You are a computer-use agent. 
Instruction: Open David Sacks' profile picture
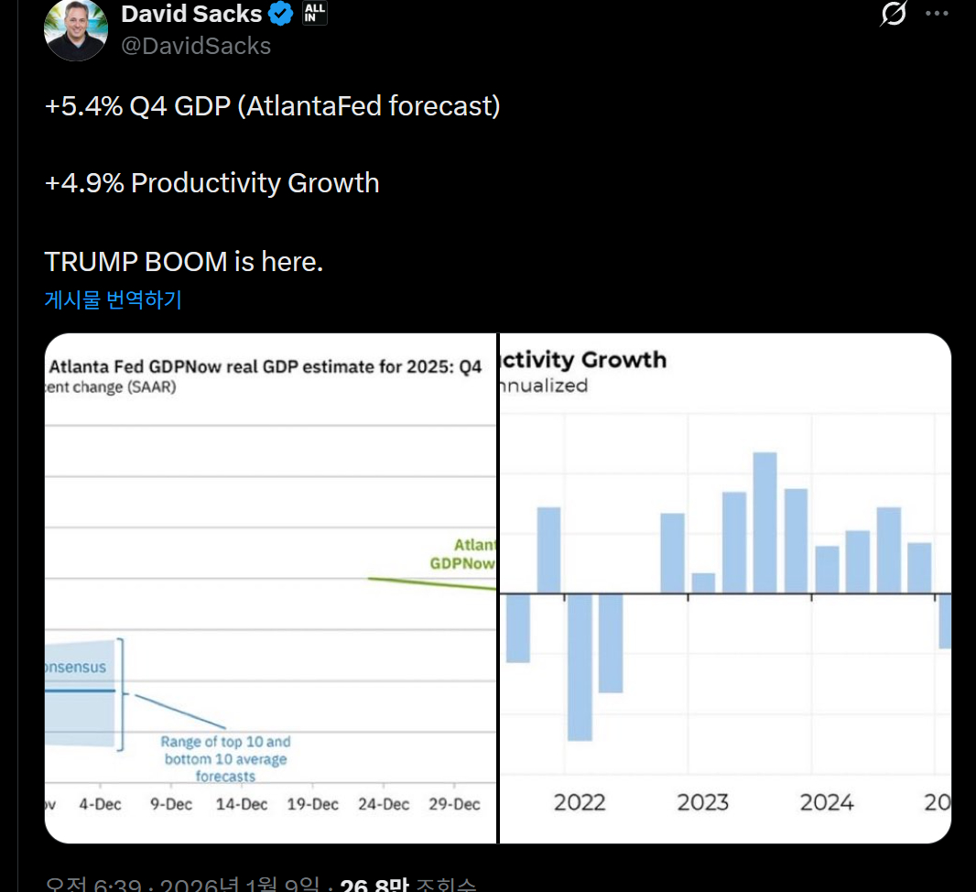click(76, 29)
